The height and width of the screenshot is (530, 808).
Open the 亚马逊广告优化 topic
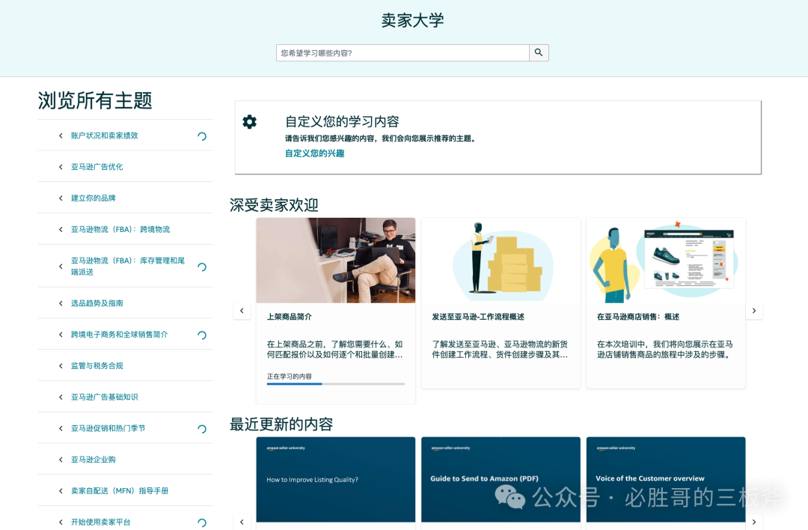click(x=97, y=167)
